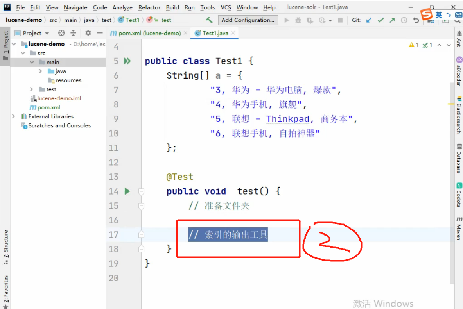This screenshot has height=309, width=463.
Task: Open the Codota tool window
Action: tap(459, 195)
